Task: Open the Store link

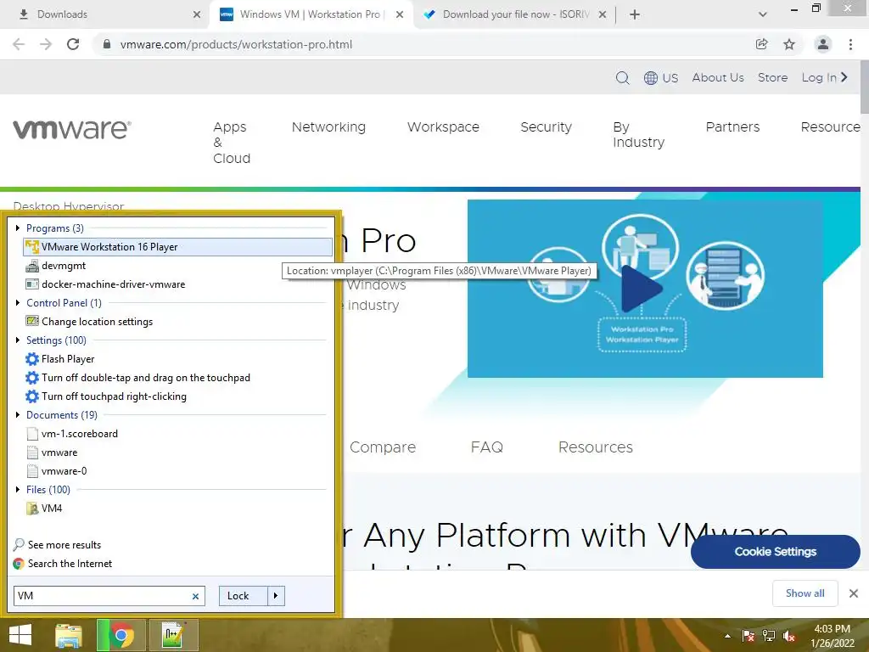Action: pyautogui.click(x=772, y=77)
